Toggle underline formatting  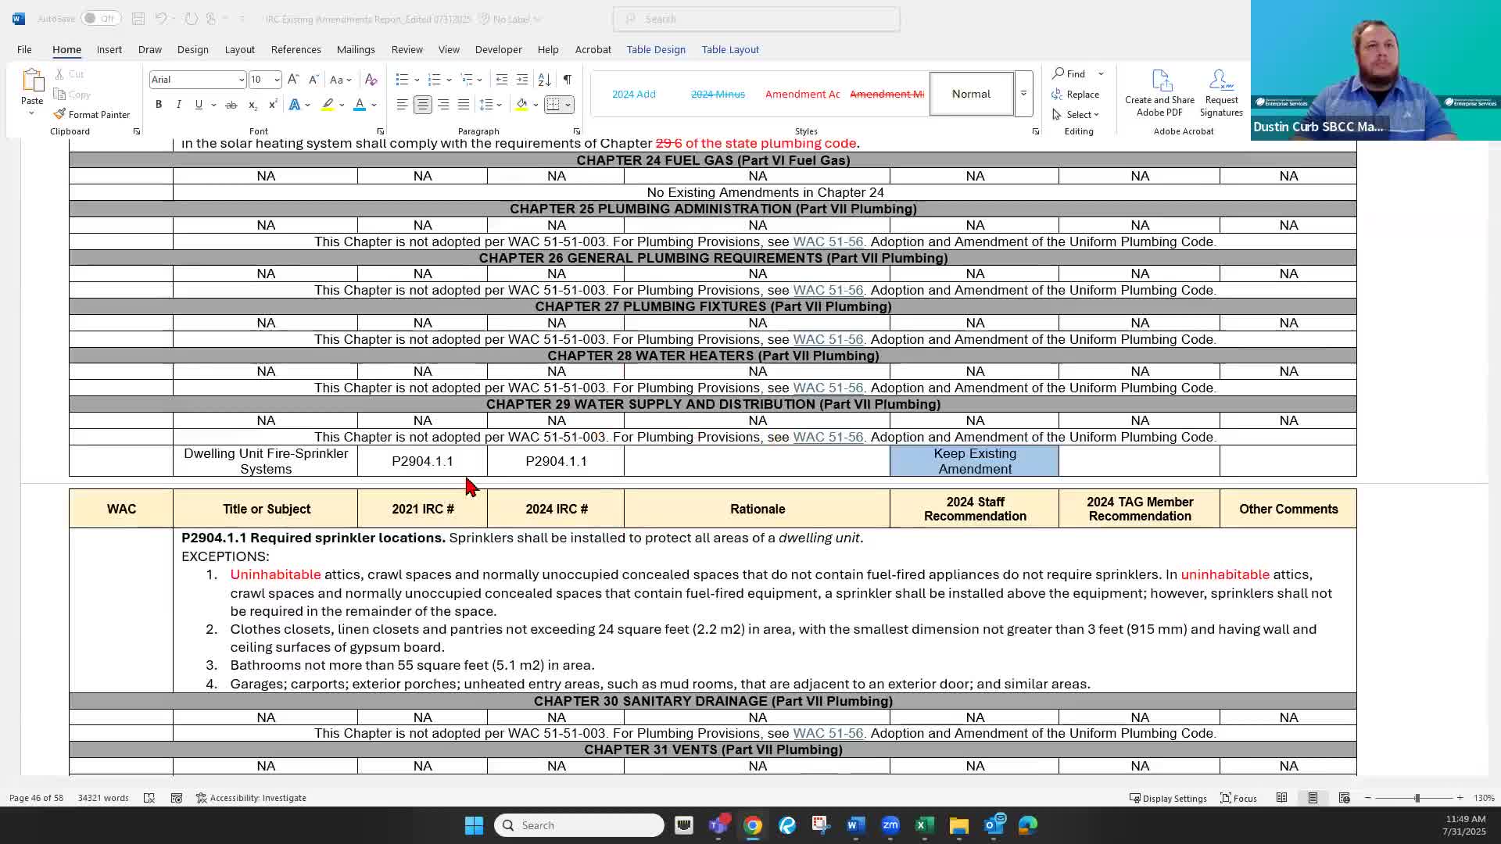click(199, 104)
